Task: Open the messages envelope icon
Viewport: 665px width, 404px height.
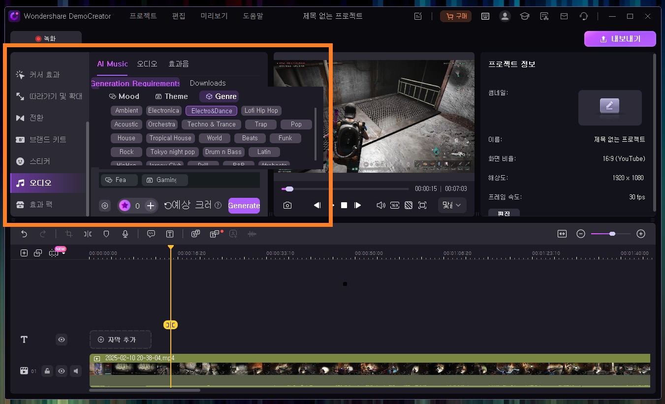Action: tap(564, 16)
